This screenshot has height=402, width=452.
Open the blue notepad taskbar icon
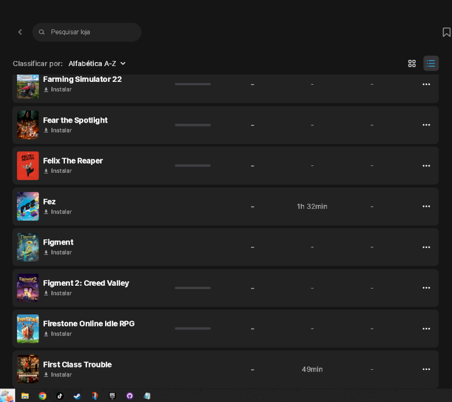pos(147,396)
